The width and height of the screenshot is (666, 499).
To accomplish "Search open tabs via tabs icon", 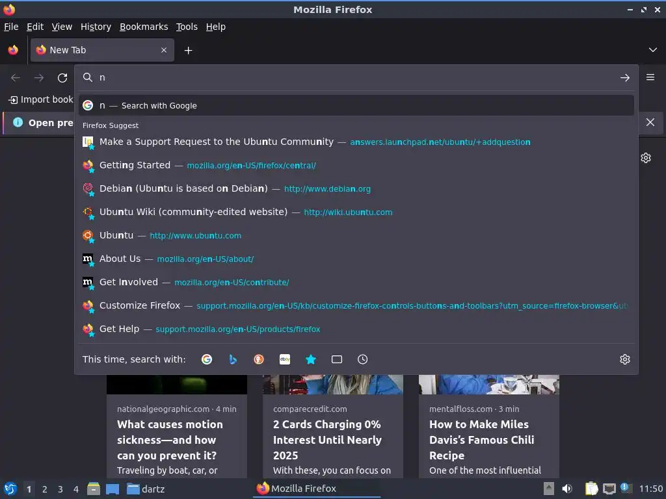I will pos(337,359).
